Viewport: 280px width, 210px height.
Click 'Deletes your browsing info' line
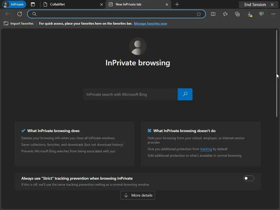(68, 138)
